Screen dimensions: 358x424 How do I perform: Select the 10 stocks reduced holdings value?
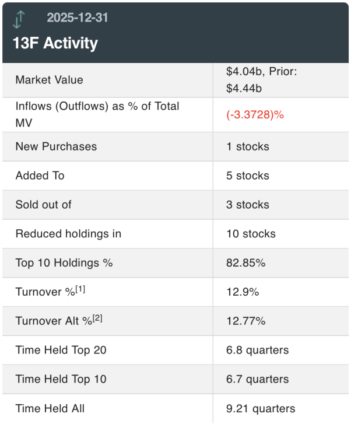(x=251, y=234)
